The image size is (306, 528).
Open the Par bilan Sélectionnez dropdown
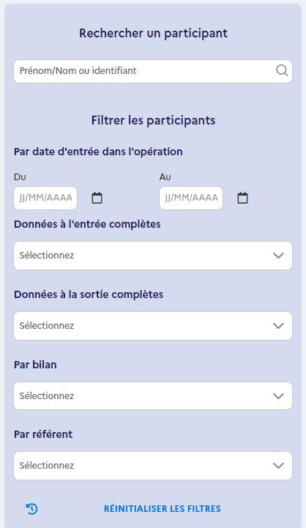pos(153,396)
